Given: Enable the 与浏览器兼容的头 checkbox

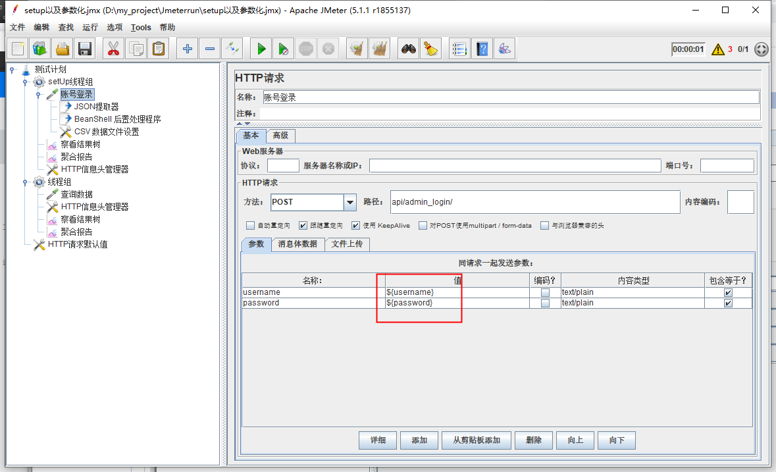Looking at the screenshot, I should [x=544, y=226].
